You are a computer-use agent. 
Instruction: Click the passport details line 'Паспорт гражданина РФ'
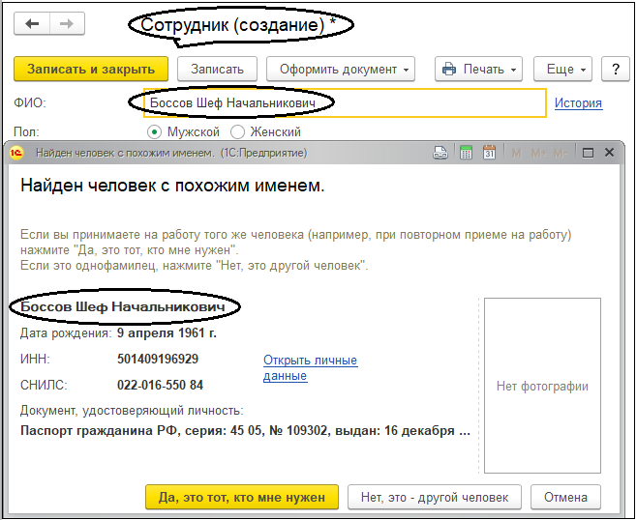pyautogui.click(x=245, y=430)
